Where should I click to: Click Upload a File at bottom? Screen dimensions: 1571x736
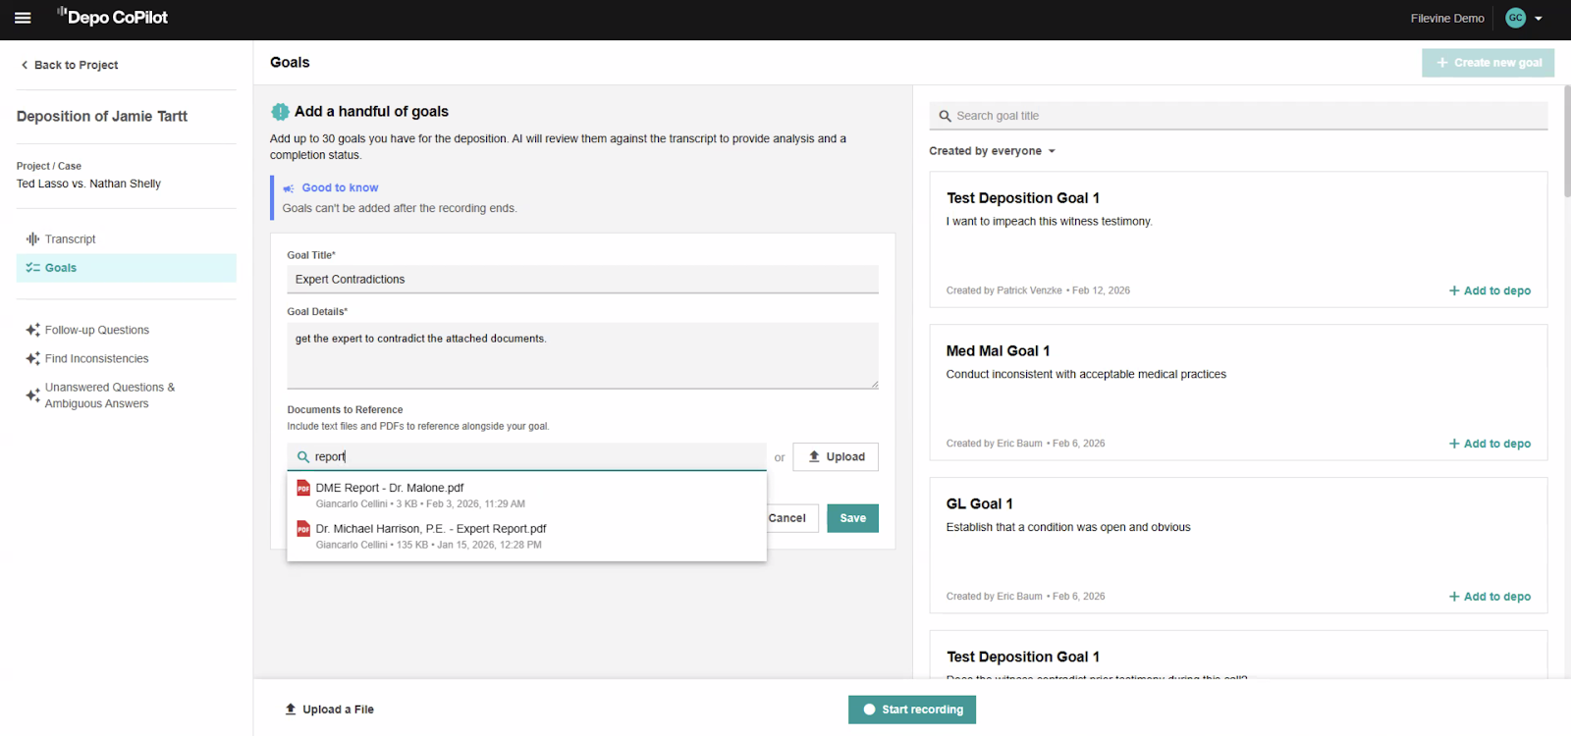330,710
